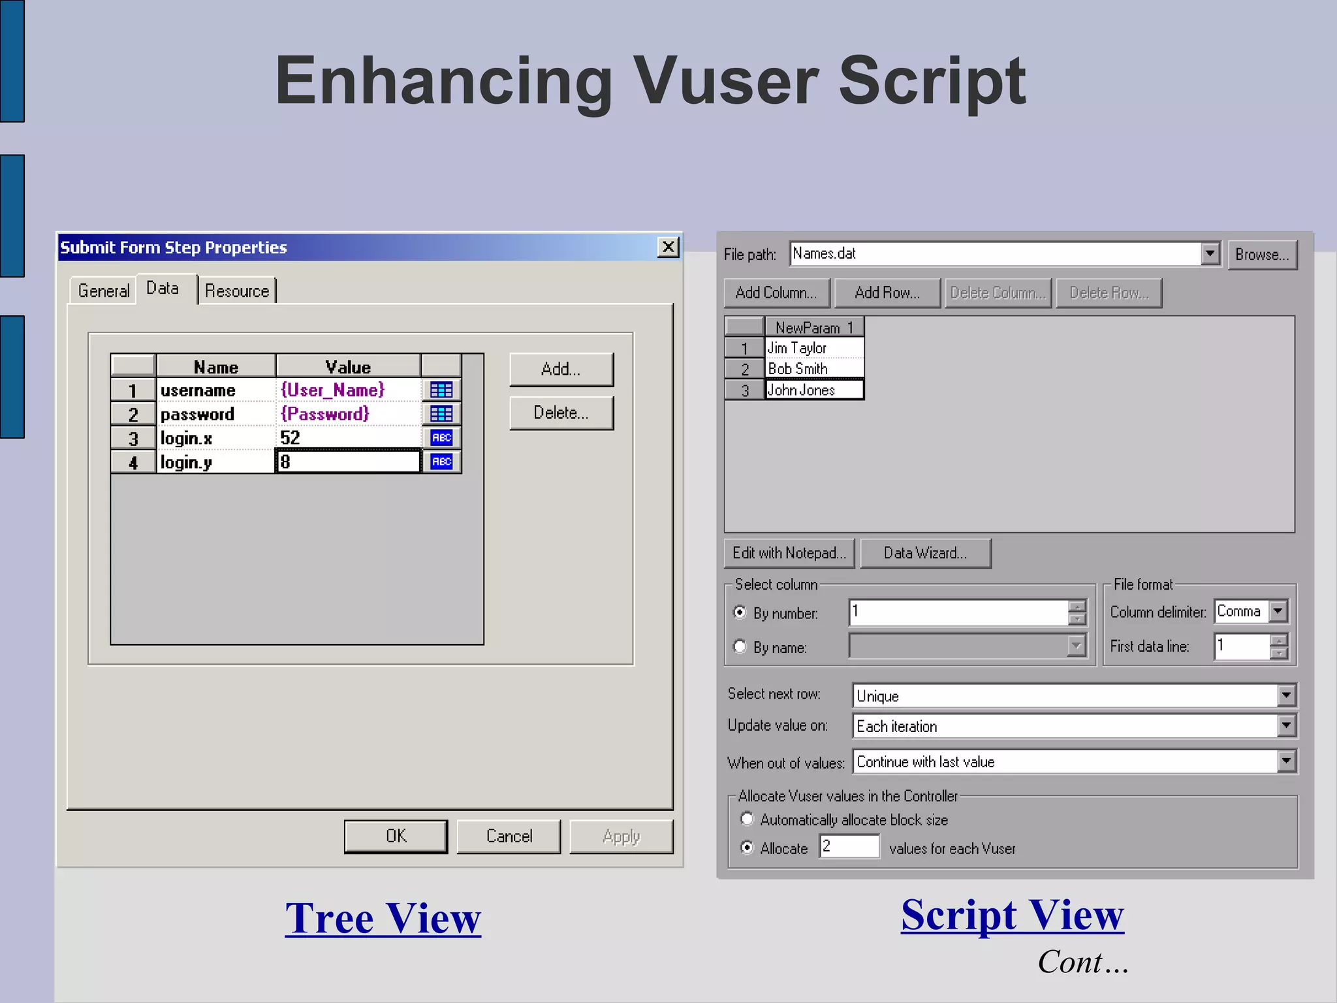Click the password name cell
Screen dimensions: 1337x1003
pyautogui.click(x=216, y=413)
